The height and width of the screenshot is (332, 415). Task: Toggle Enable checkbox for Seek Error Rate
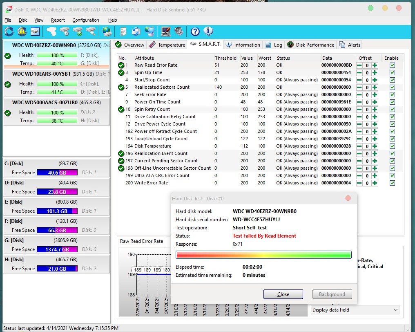tap(392, 94)
